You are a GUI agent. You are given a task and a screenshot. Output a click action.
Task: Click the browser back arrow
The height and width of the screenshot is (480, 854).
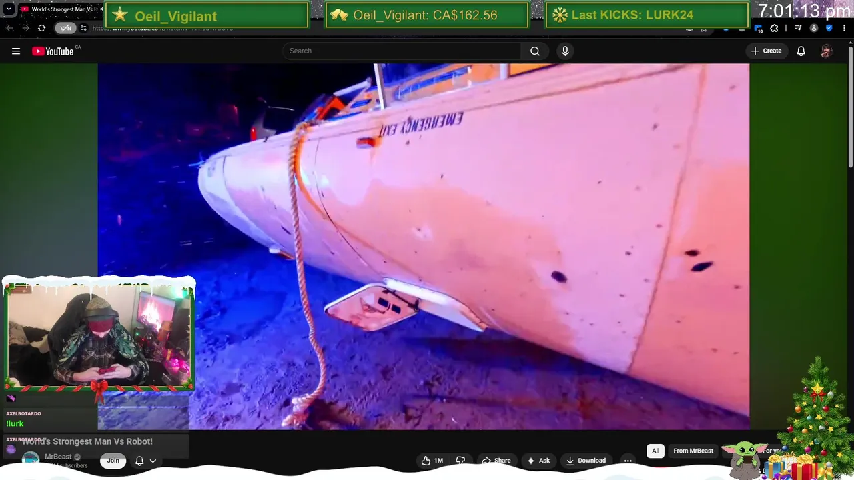tap(9, 28)
